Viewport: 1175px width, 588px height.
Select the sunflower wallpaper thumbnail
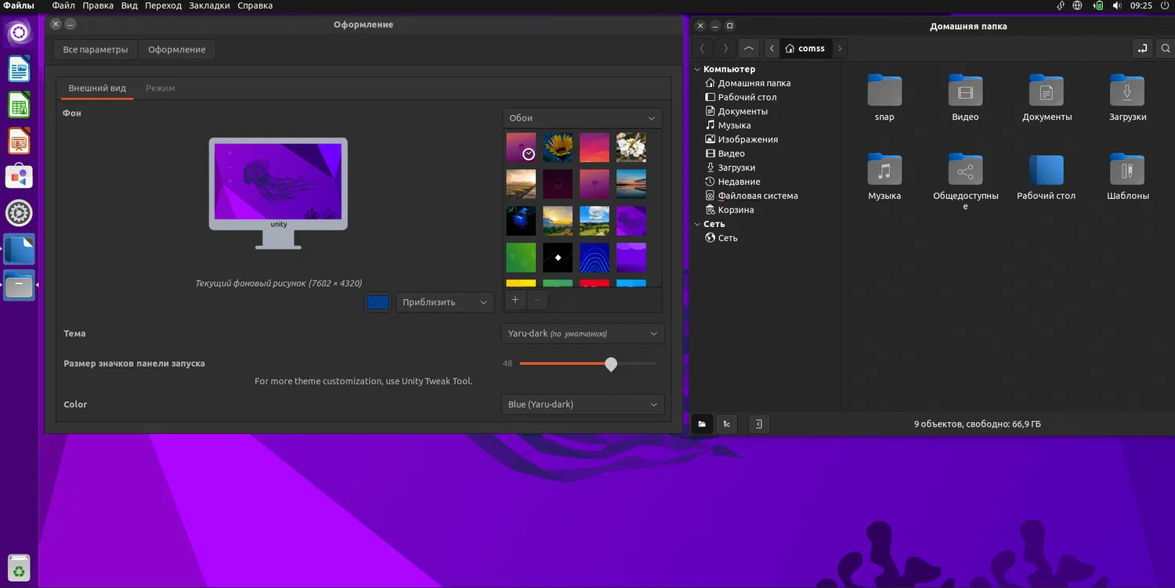[x=558, y=147]
